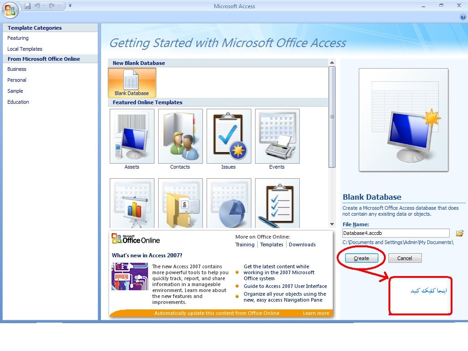The height and width of the screenshot is (351, 468).
Task: Click Get the latest content link
Action: coord(279,272)
